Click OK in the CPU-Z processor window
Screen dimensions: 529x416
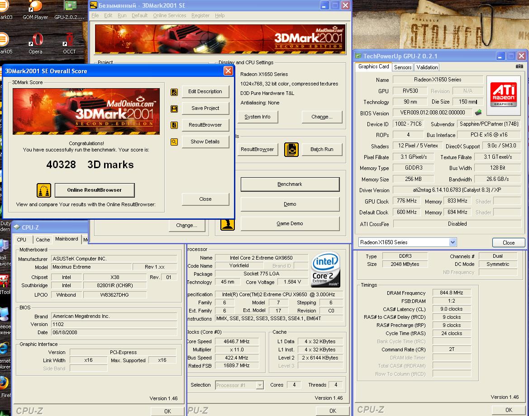pos(333,411)
